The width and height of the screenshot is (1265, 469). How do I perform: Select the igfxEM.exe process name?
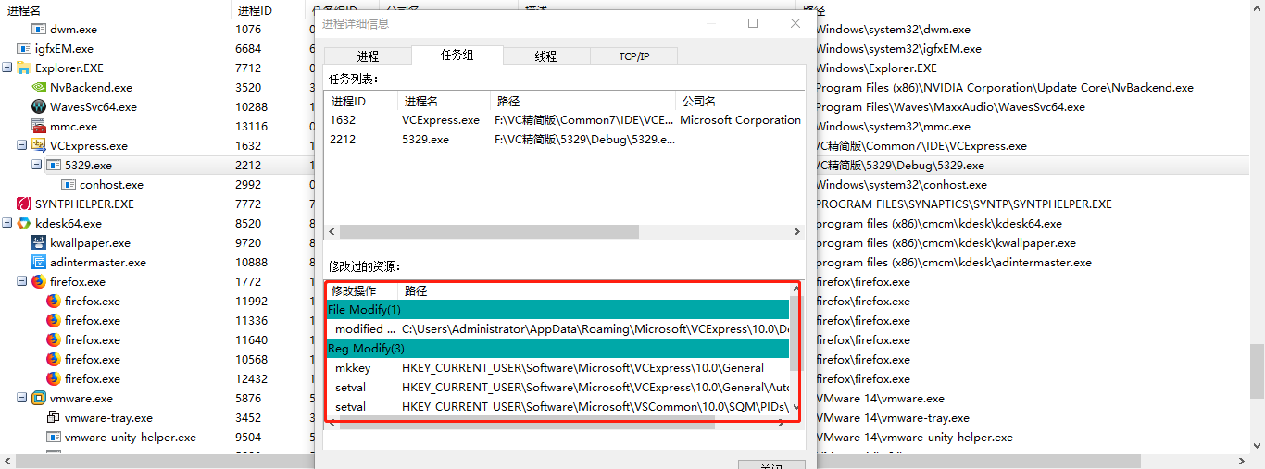(64, 49)
